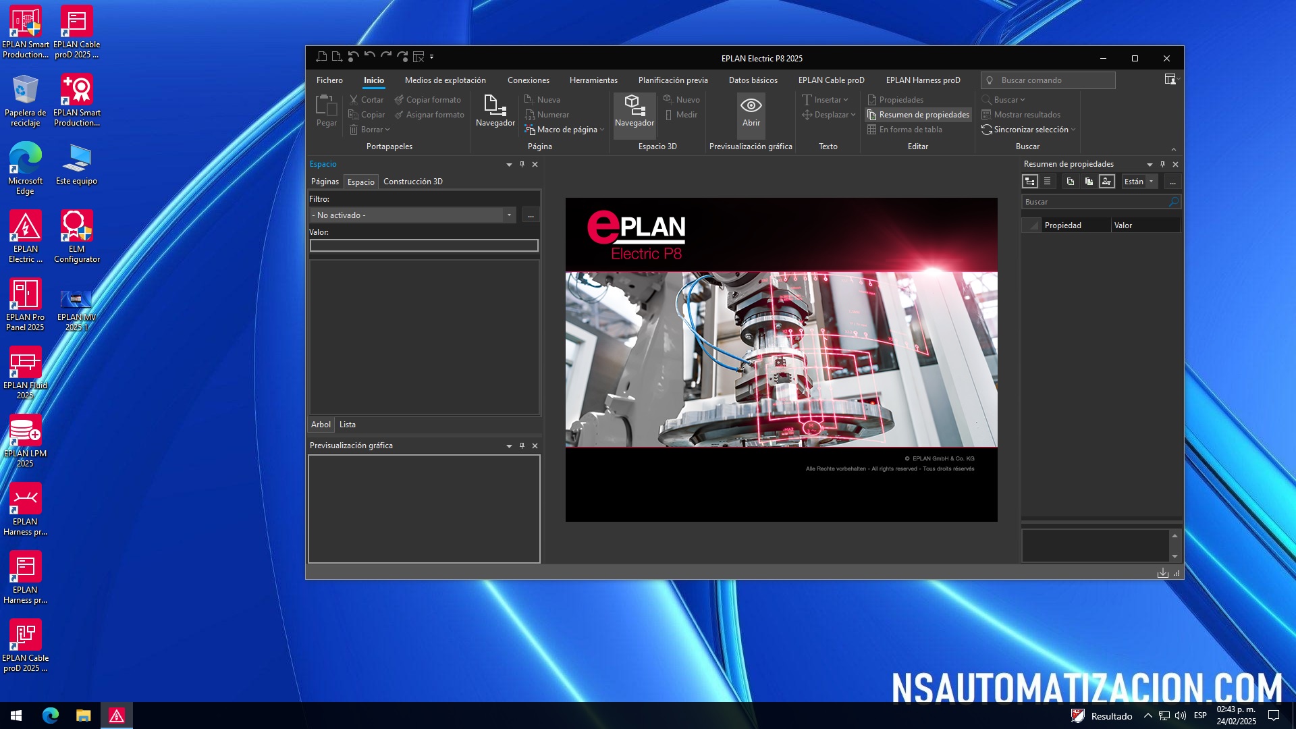This screenshot has height=729, width=1296.
Task: Click Asignar formato in the ribbon
Action: [x=429, y=115]
